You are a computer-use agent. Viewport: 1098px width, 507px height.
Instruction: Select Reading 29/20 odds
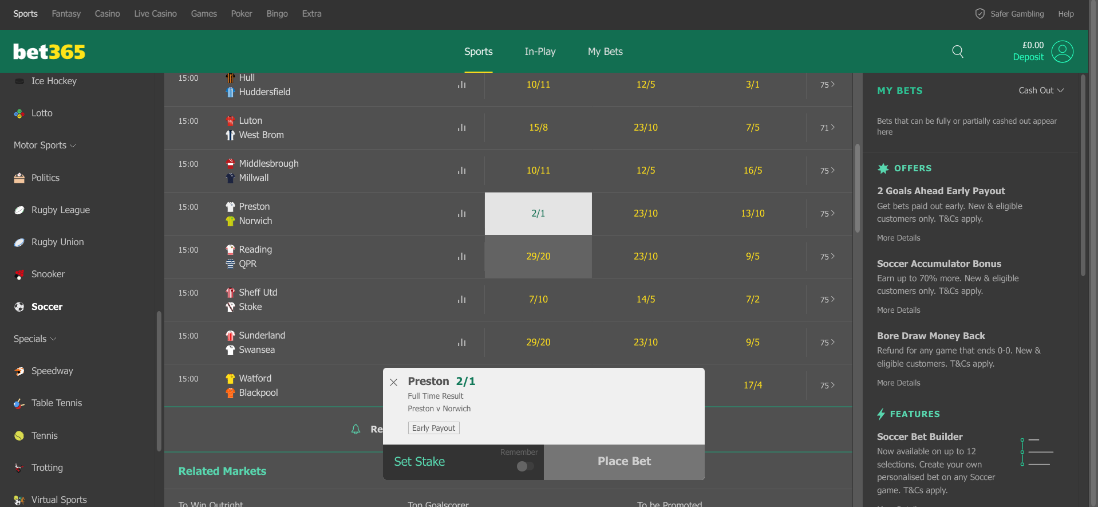coord(538,257)
